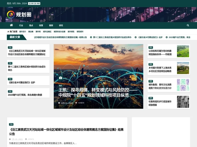Click circle arrow icon before 第十二届 ticker
Screen dimensions: 197x147
point(91,37)
